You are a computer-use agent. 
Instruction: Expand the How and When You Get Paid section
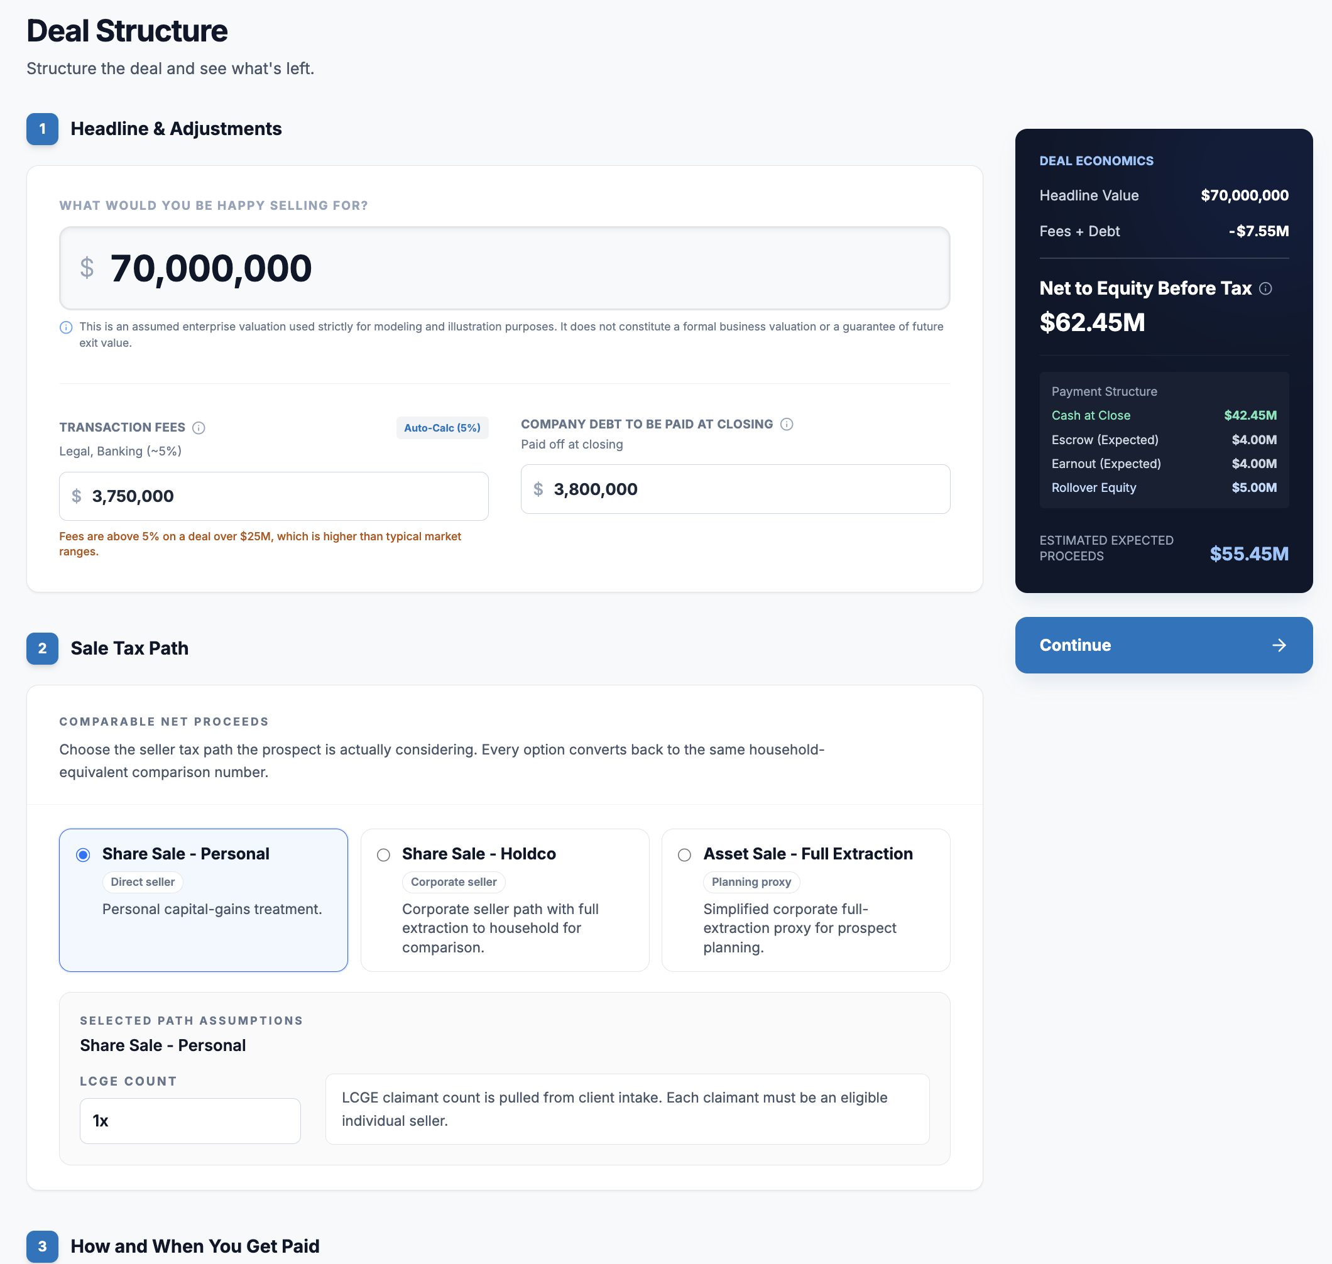[x=195, y=1246]
